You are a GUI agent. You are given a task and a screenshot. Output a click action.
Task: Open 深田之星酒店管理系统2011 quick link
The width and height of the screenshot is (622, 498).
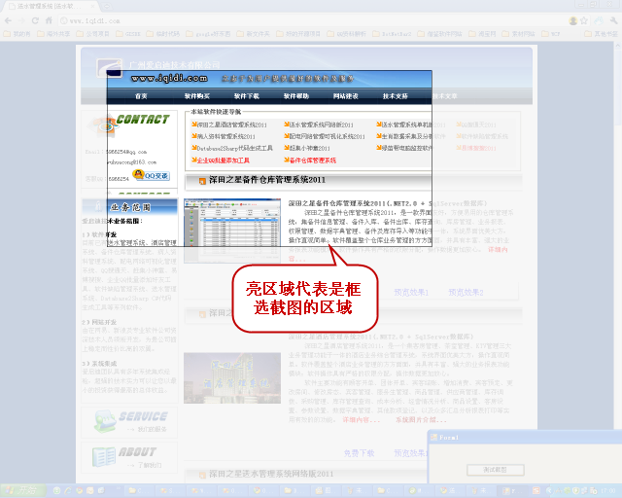pyautogui.click(x=232, y=124)
